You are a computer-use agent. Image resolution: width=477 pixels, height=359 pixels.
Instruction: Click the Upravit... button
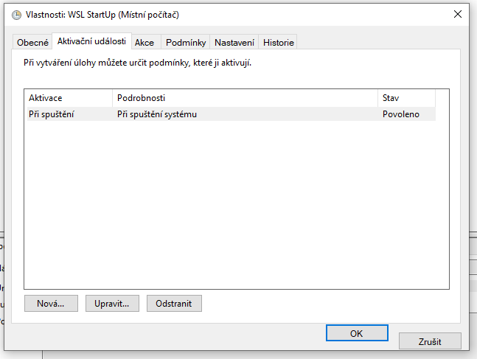112,303
